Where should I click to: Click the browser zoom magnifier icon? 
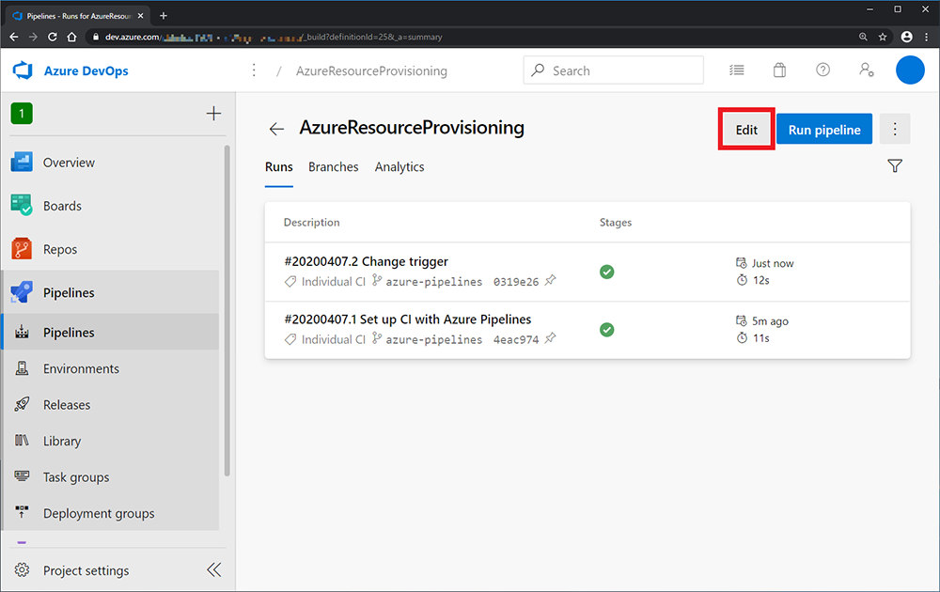(x=863, y=38)
